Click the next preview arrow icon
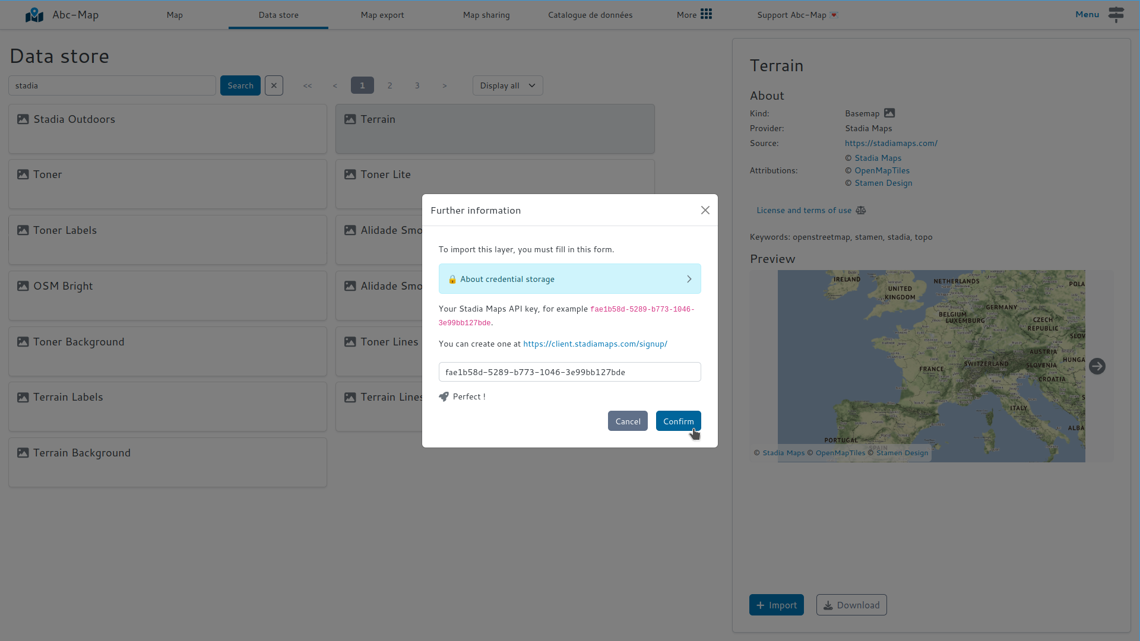This screenshot has height=641, width=1140. (1097, 366)
